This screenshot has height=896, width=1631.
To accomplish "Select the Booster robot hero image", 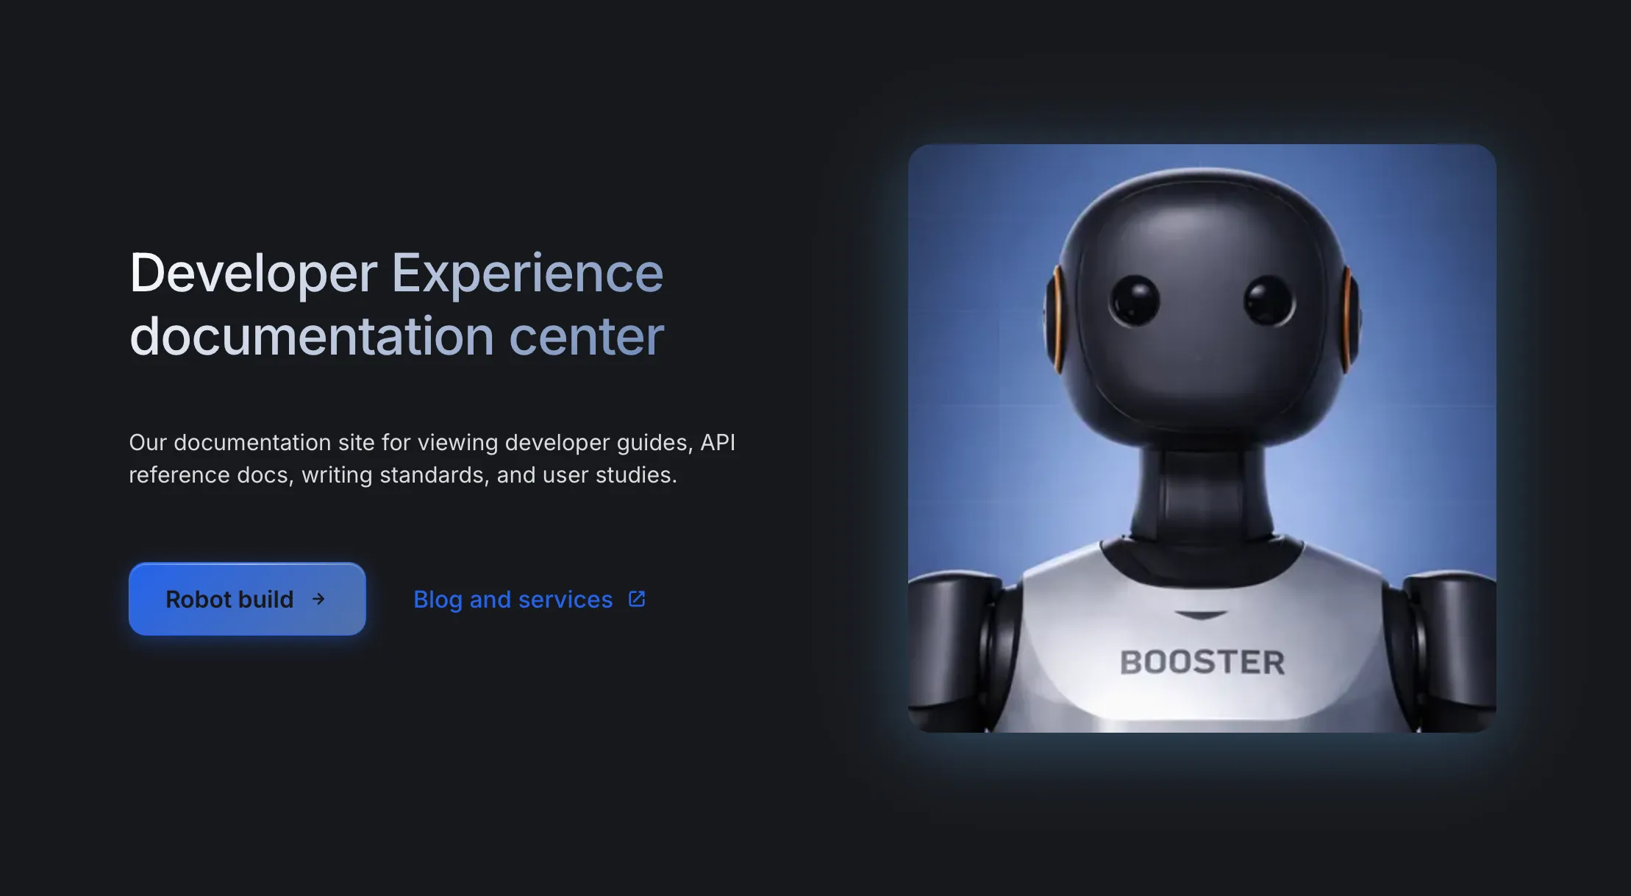I will [1202, 438].
